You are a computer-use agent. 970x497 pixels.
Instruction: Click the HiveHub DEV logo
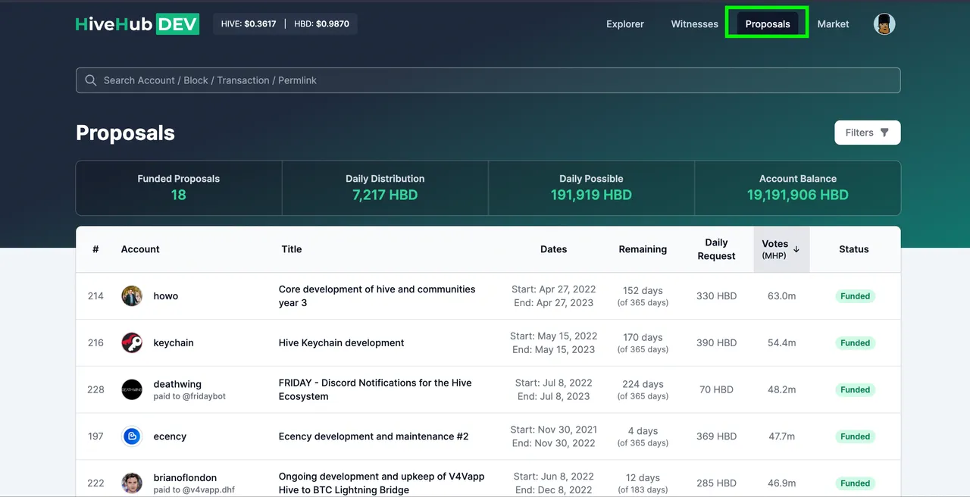tap(137, 24)
